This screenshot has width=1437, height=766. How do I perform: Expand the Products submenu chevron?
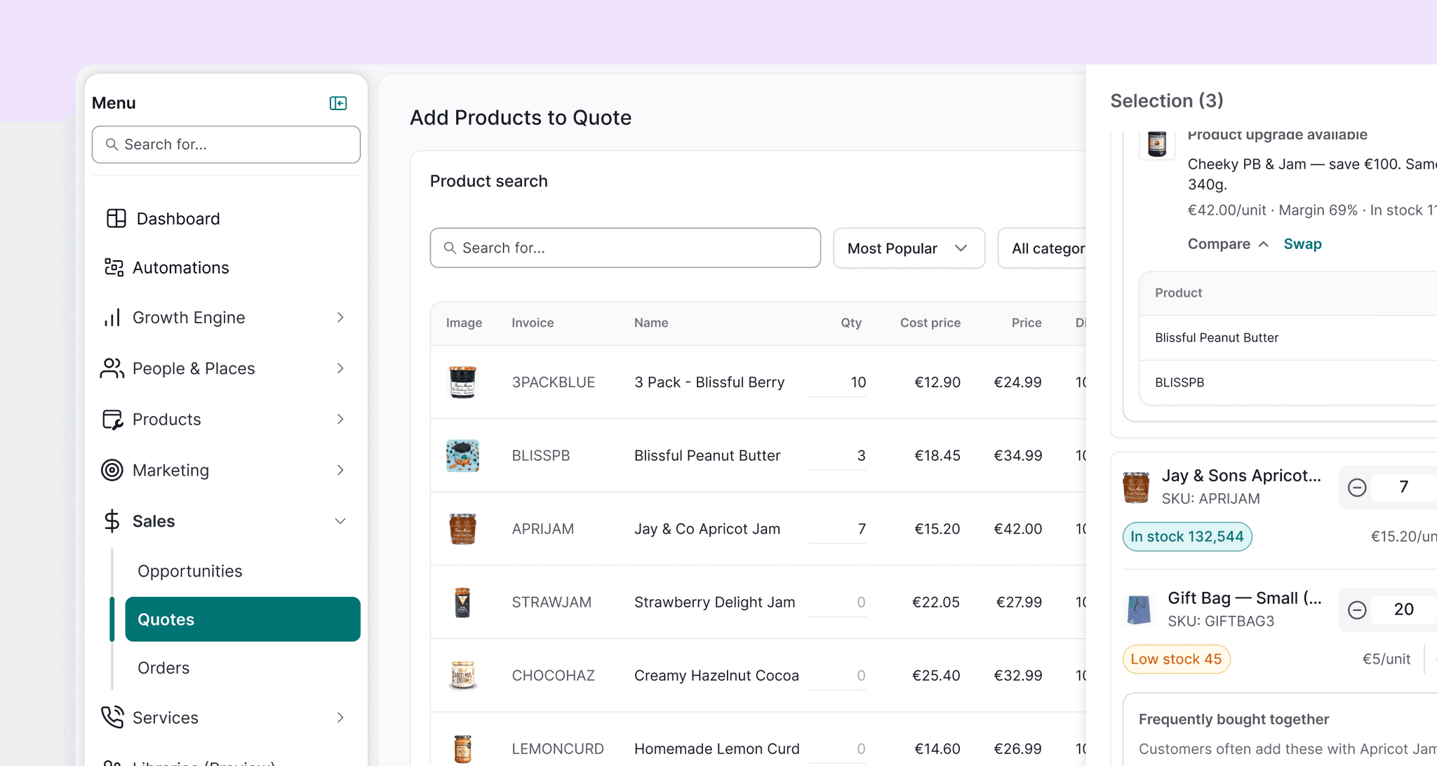(340, 419)
